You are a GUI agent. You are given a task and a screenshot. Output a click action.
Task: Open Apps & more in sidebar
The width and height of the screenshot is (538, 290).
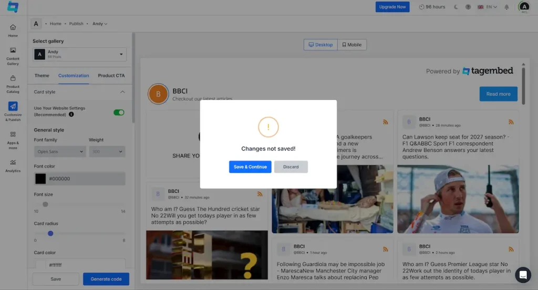click(x=13, y=140)
